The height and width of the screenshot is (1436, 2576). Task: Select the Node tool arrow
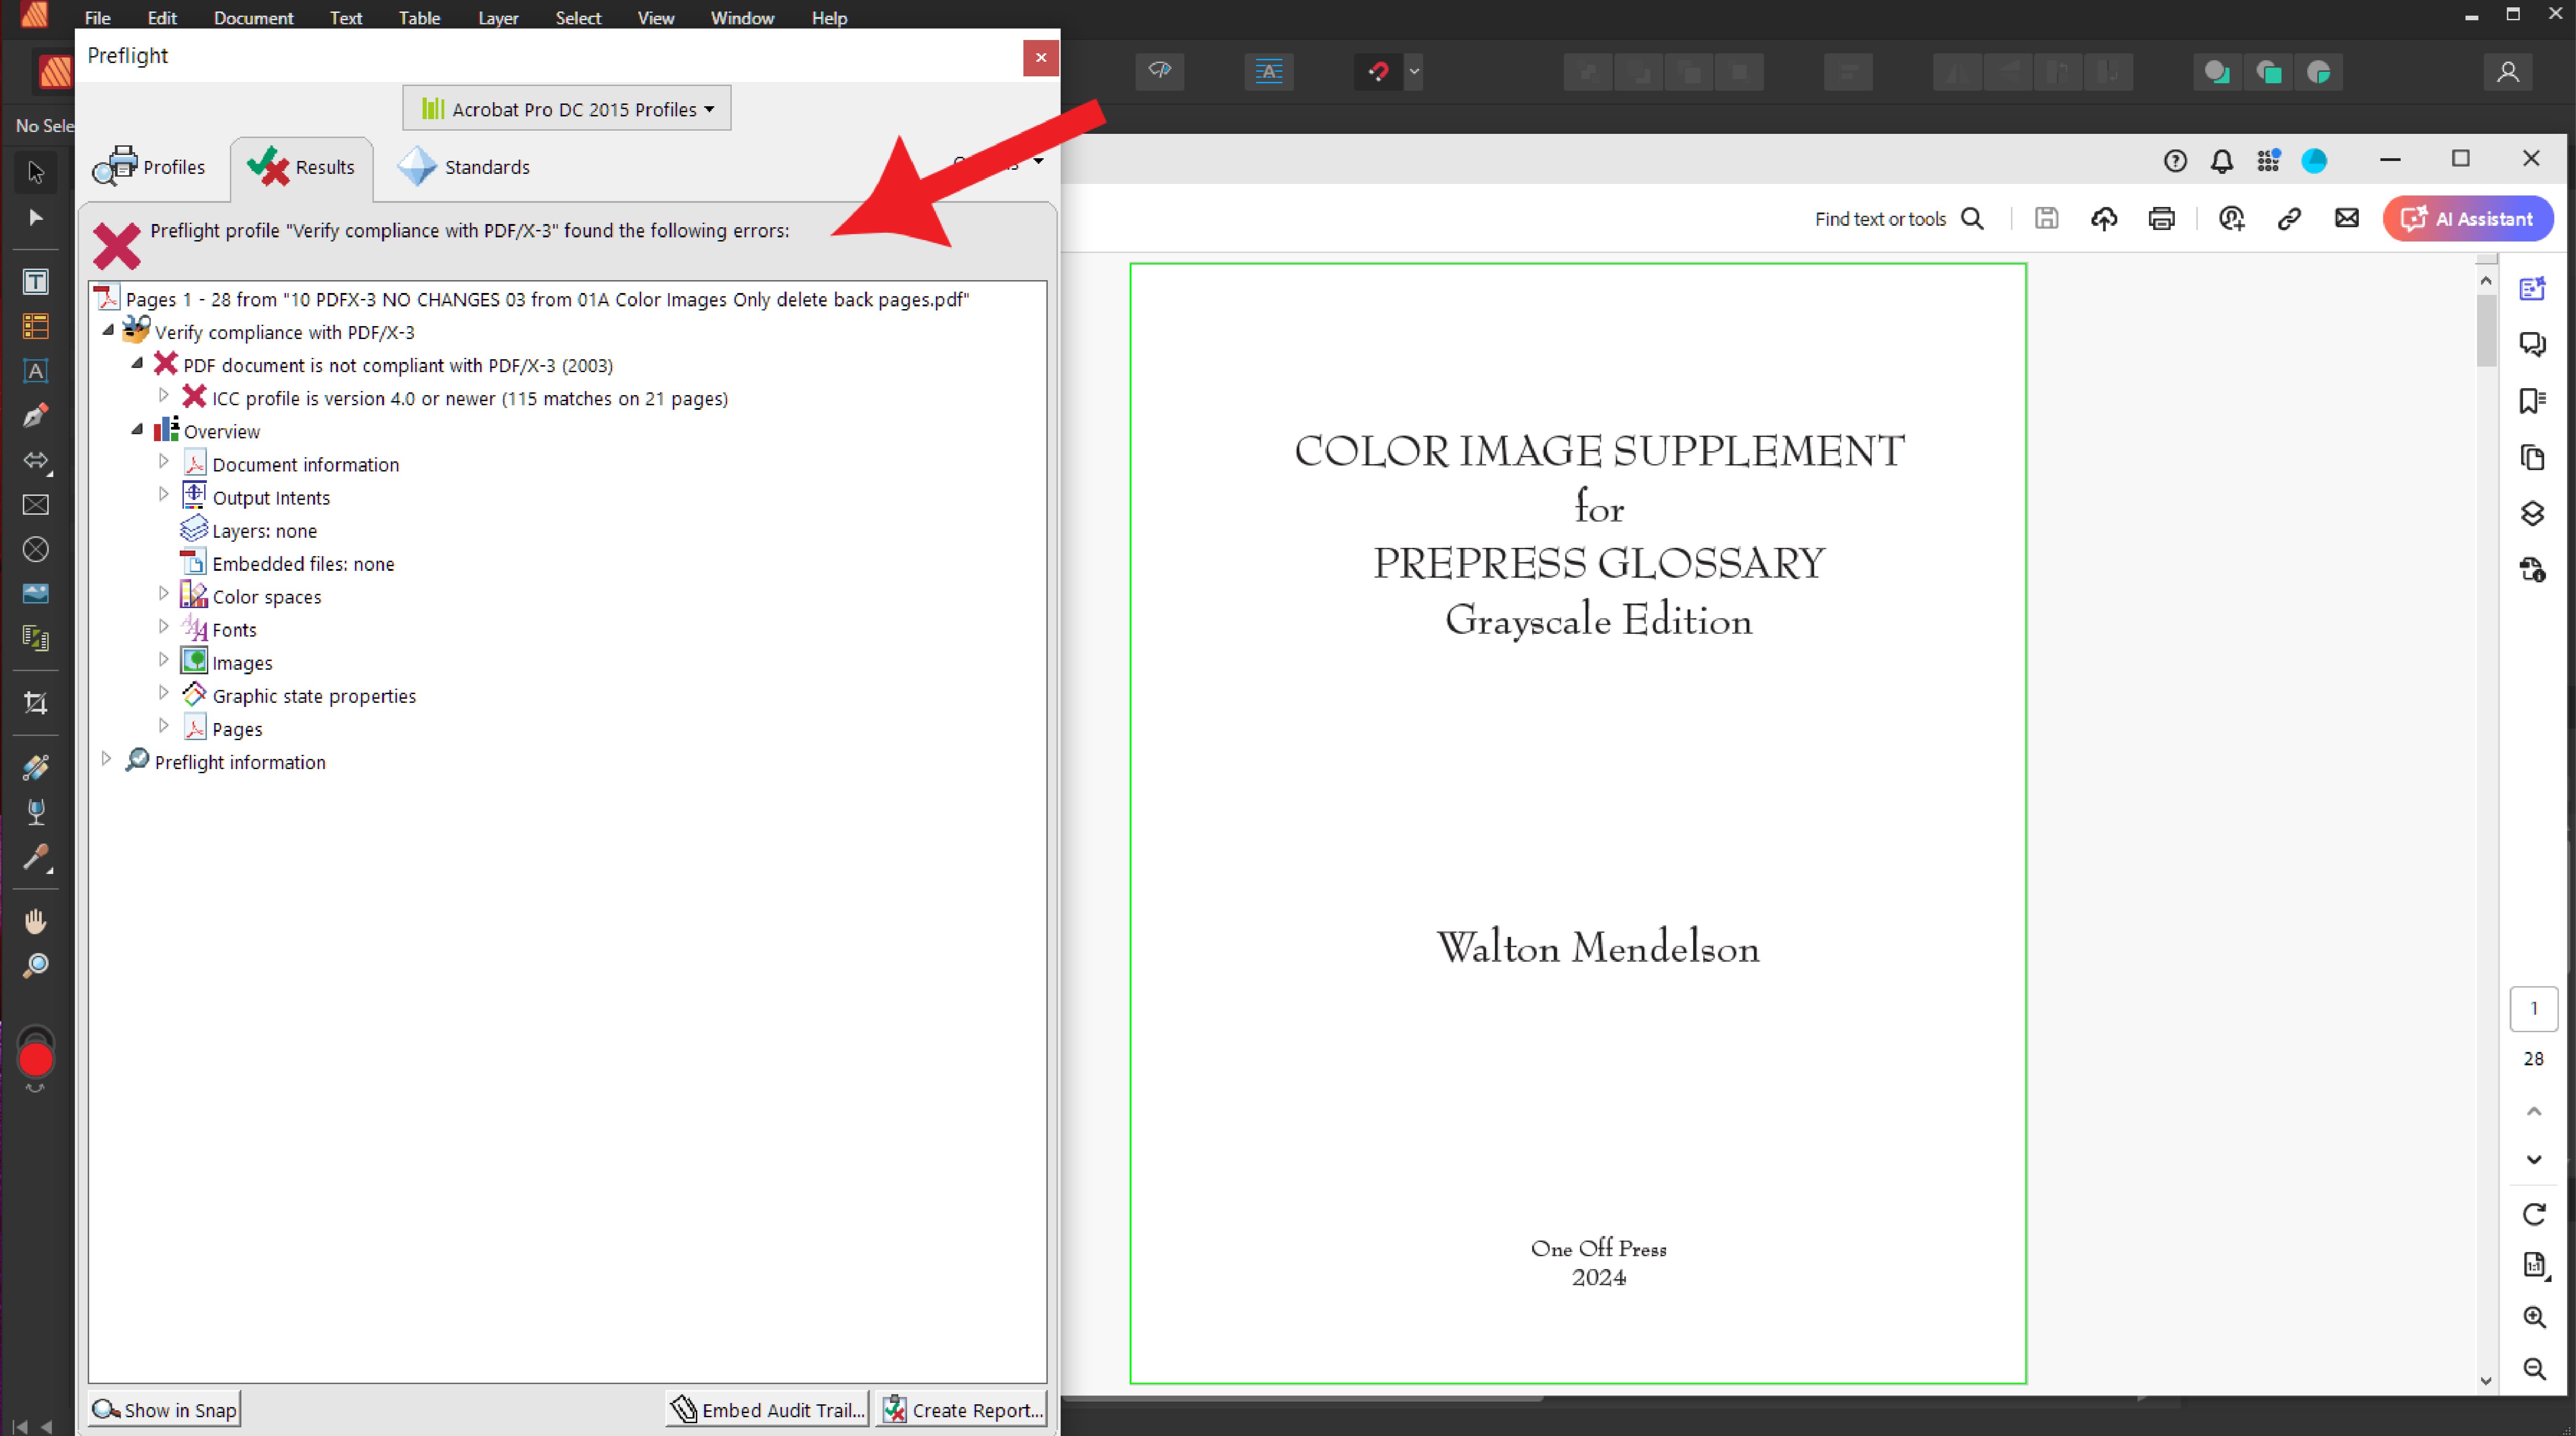(36, 217)
